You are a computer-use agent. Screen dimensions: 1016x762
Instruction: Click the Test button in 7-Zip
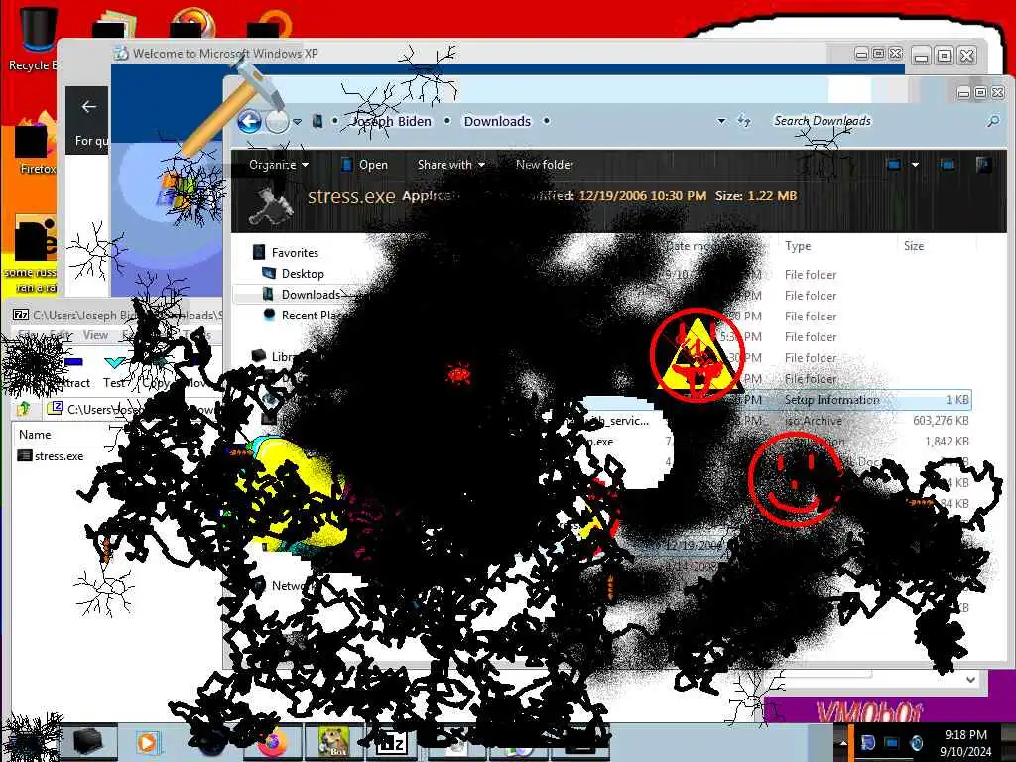pos(115,372)
